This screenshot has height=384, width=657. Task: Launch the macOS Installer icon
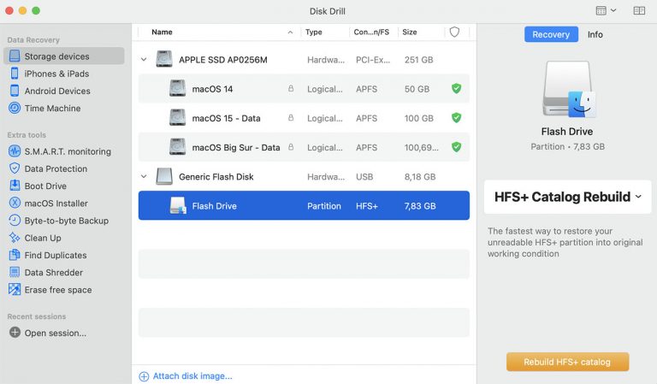point(15,203)
